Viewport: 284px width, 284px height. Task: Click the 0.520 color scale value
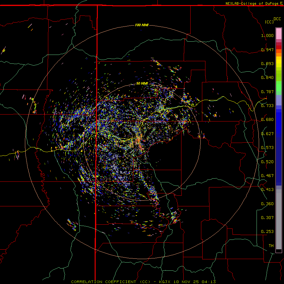click(267, 162)
